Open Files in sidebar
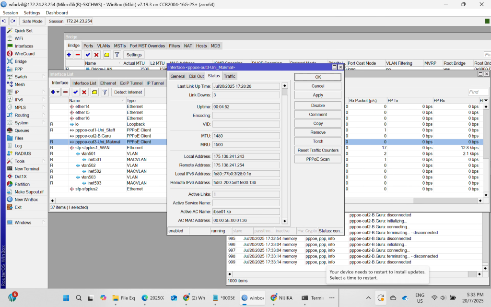Viewport: 491px width, 307px height. click(19, 138)
